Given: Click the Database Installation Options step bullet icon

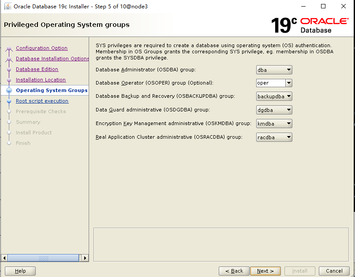Looking at the screenshot, I should pos(9,59).
